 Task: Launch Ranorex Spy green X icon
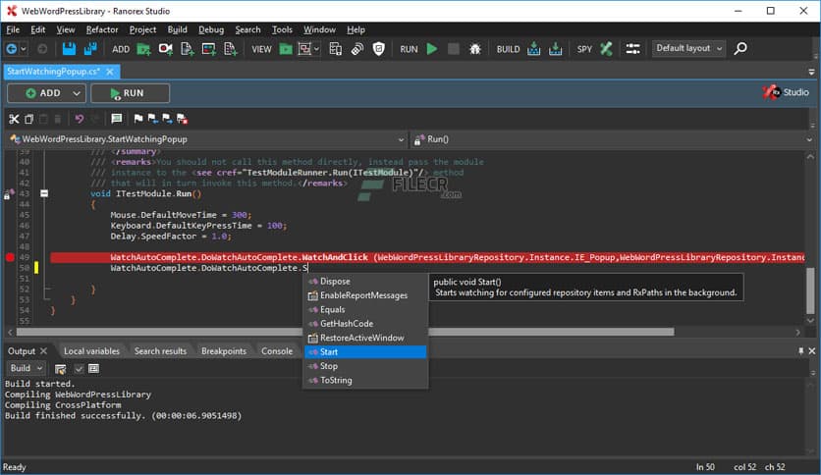tap(606, 49)
